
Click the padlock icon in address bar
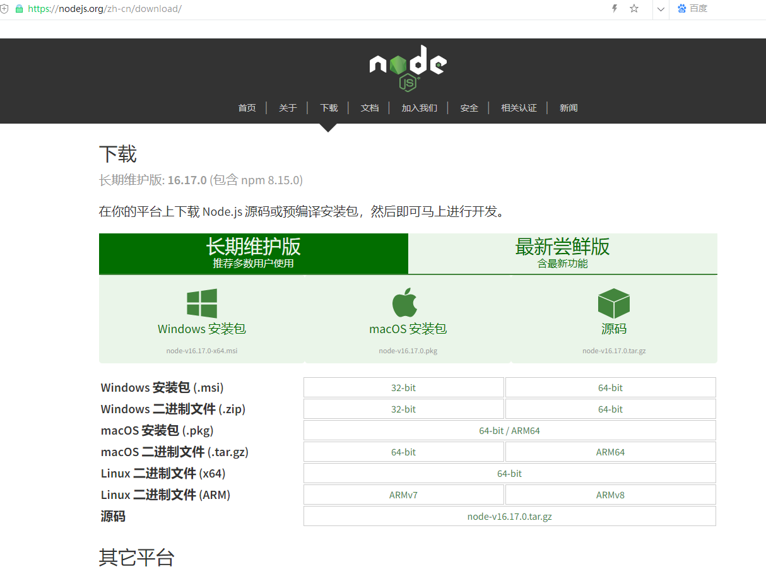(19, 9)
